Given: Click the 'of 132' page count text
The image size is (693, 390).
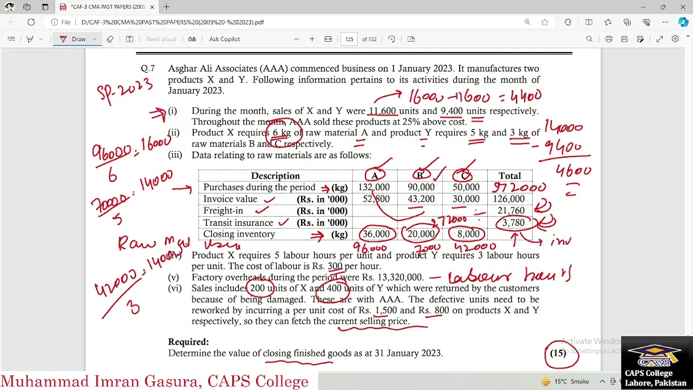Looking at the screenshot, I should click(369, 39).
